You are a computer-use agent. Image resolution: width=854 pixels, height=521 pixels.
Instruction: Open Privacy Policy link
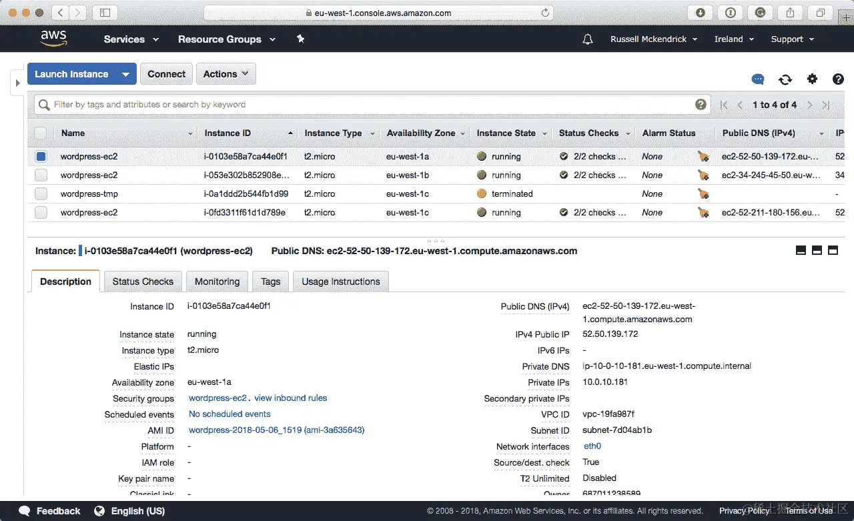pyautogui.click(x=744, y=511)
